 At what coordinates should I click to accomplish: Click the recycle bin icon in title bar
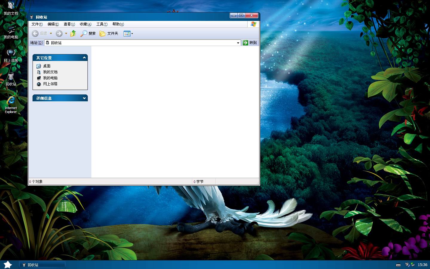click(x=32, y=17)
